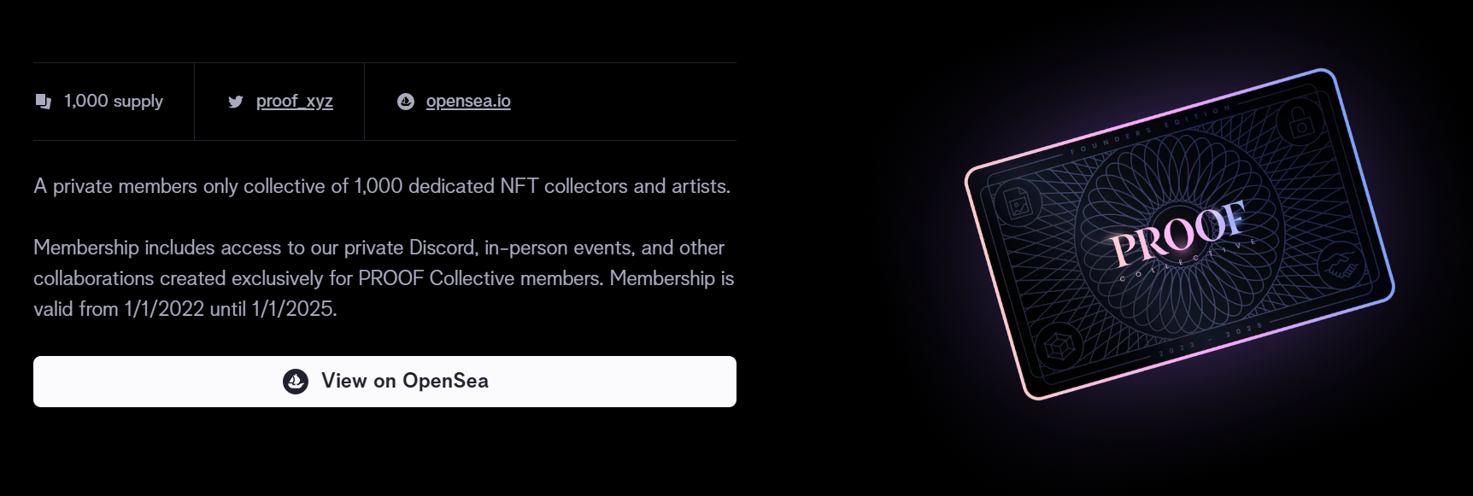Select the FOUNDERS EDITION text on the card
Screen dimensions: 1473x496
click(1151, 130)
